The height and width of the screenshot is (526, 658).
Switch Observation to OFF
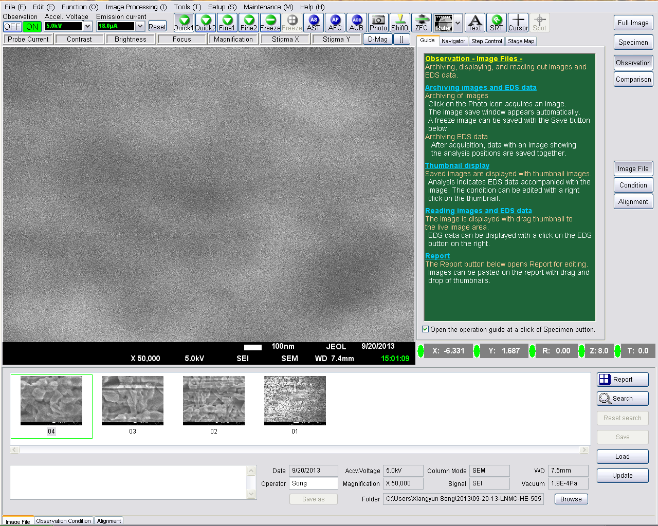click(x=12, y=27)
